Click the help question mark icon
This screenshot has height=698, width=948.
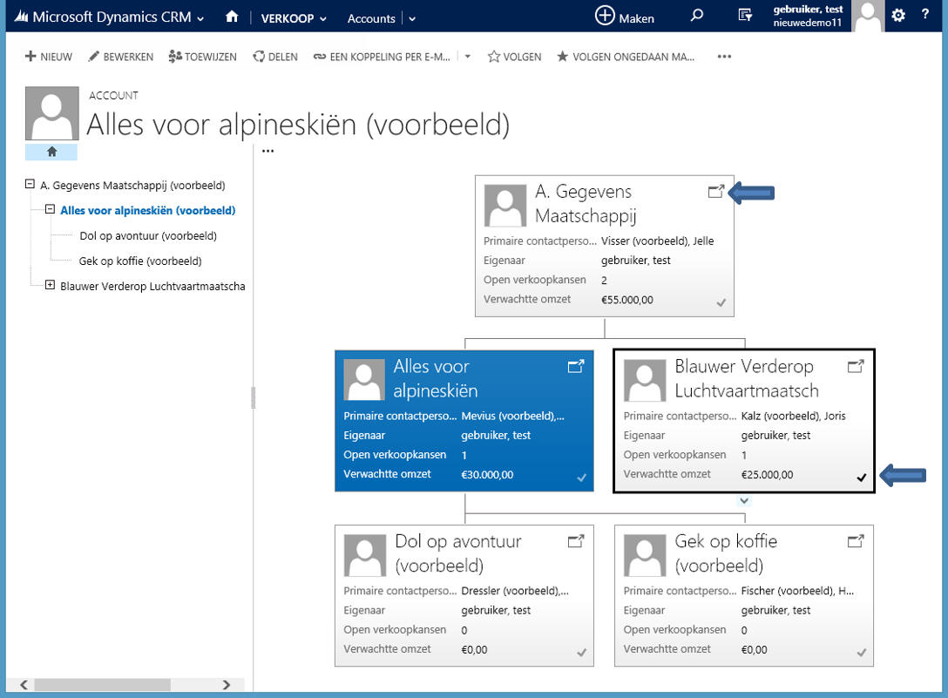coord(924,15)
